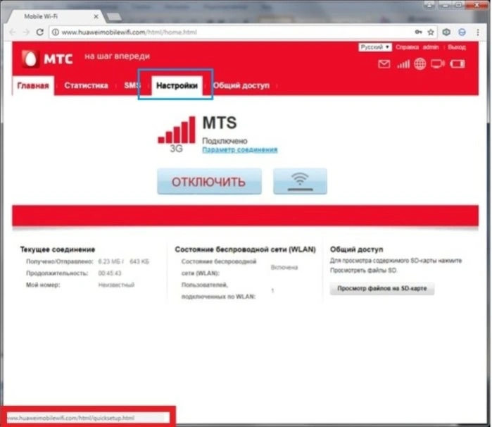Check the signal strength bars icon in header
The image size is (492, 427).
coord(403,64)
